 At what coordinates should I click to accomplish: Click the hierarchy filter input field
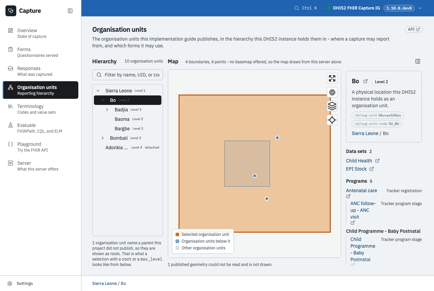[x=127, y=75]
